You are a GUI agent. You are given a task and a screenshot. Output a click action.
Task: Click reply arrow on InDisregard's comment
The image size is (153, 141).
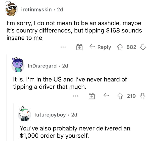pos(106,96)
